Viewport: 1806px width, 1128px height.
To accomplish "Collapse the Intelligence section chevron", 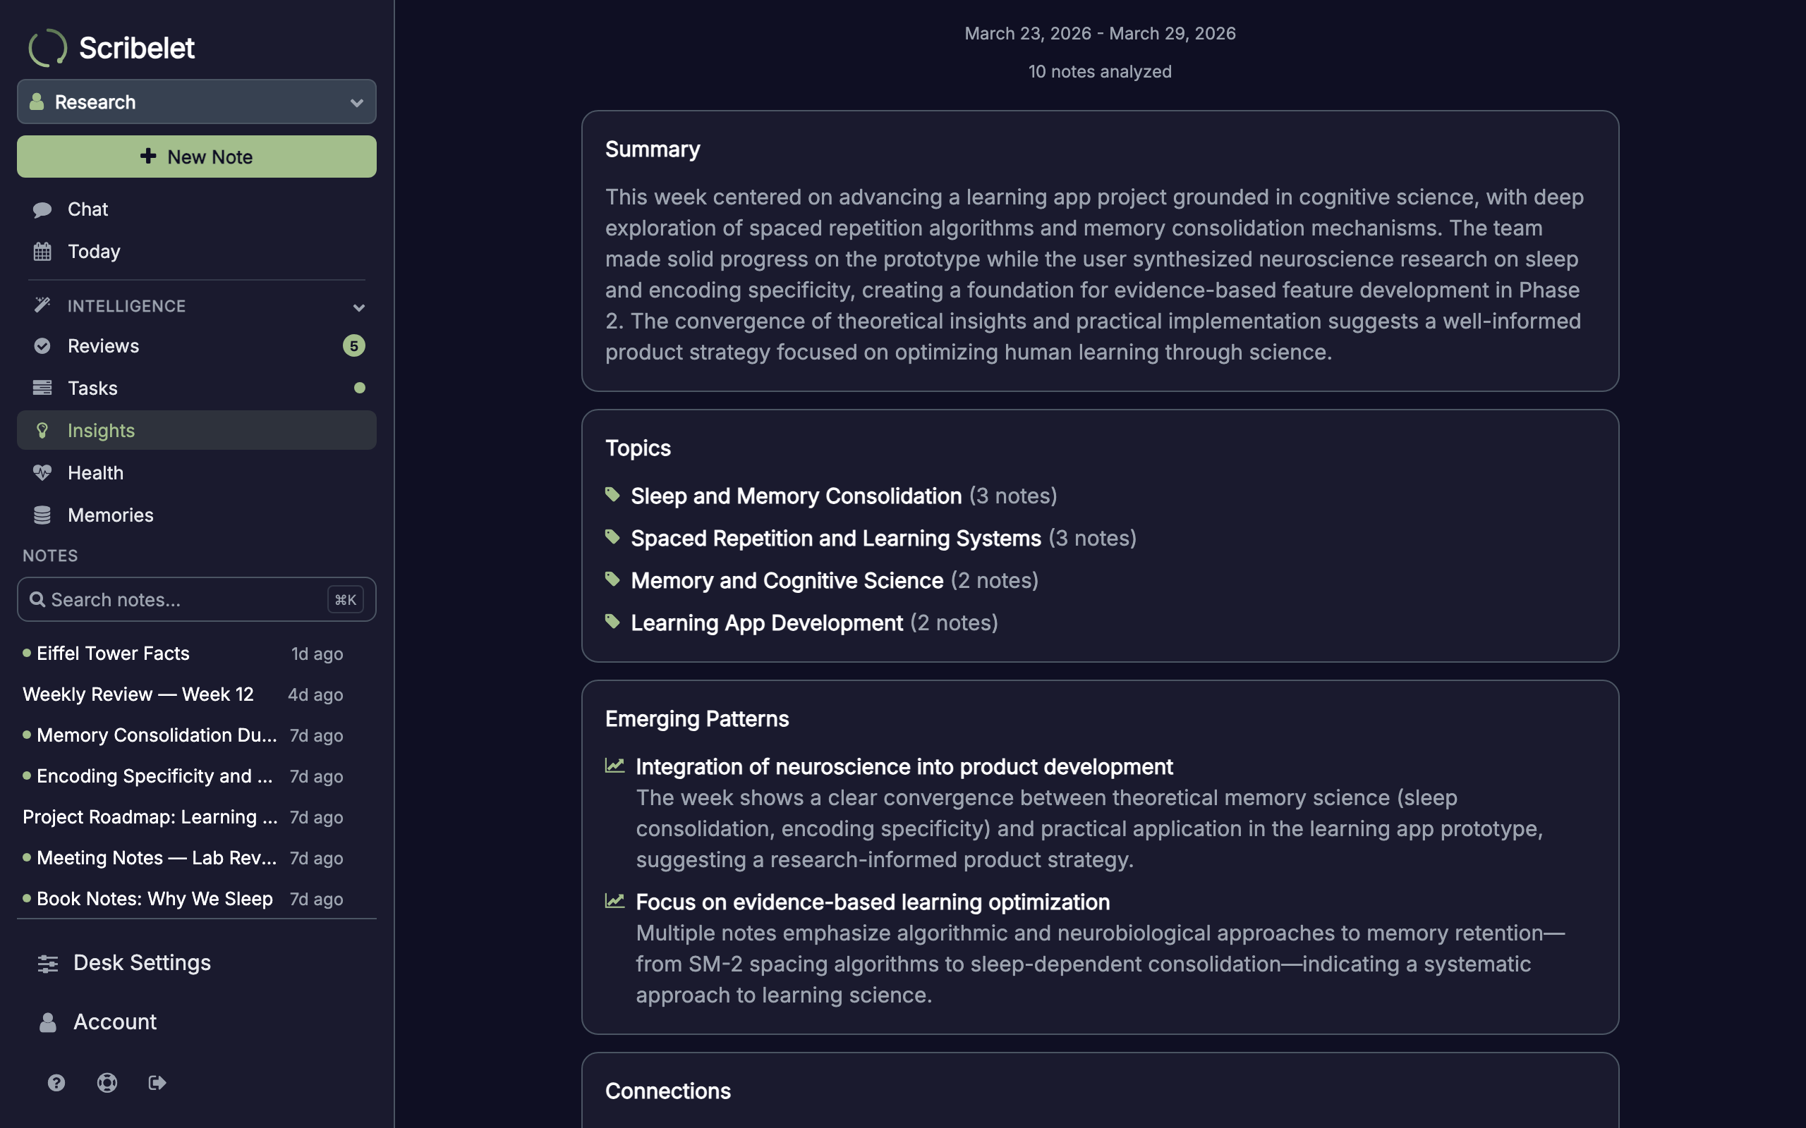I will point(358,307).
